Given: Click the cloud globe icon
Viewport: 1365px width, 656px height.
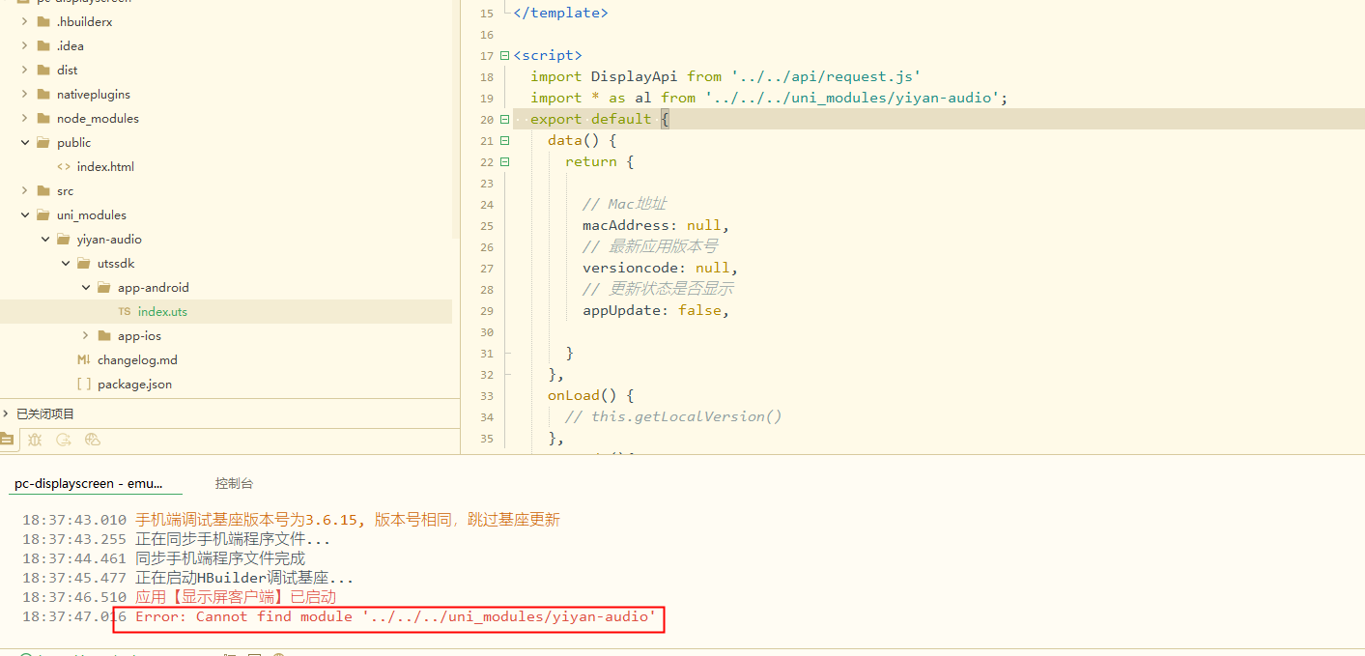Looking at the screenshot, I should tap(93, 440).
